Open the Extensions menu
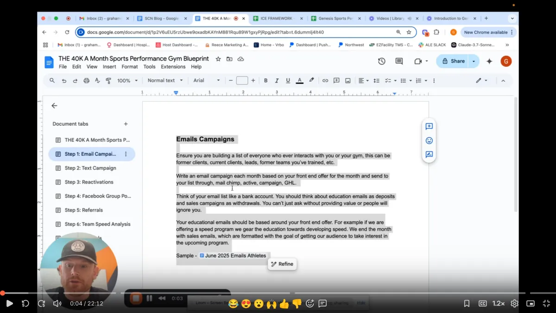This screenshot has width=556, height=313. click(173, 67)
